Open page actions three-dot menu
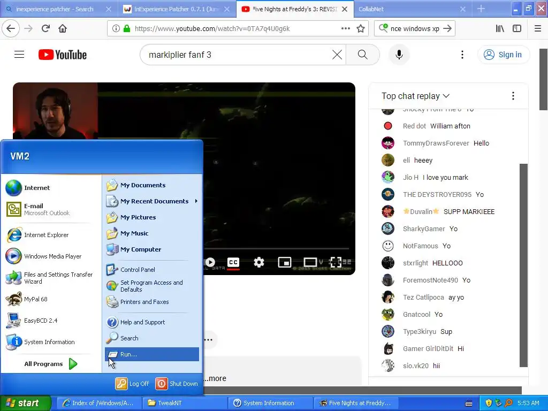The image size is (548, 411). click(x=345, y=28)
